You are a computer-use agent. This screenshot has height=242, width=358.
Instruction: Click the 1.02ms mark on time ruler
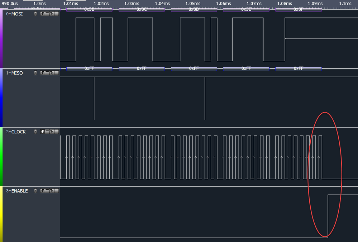(x=101, y=4)
